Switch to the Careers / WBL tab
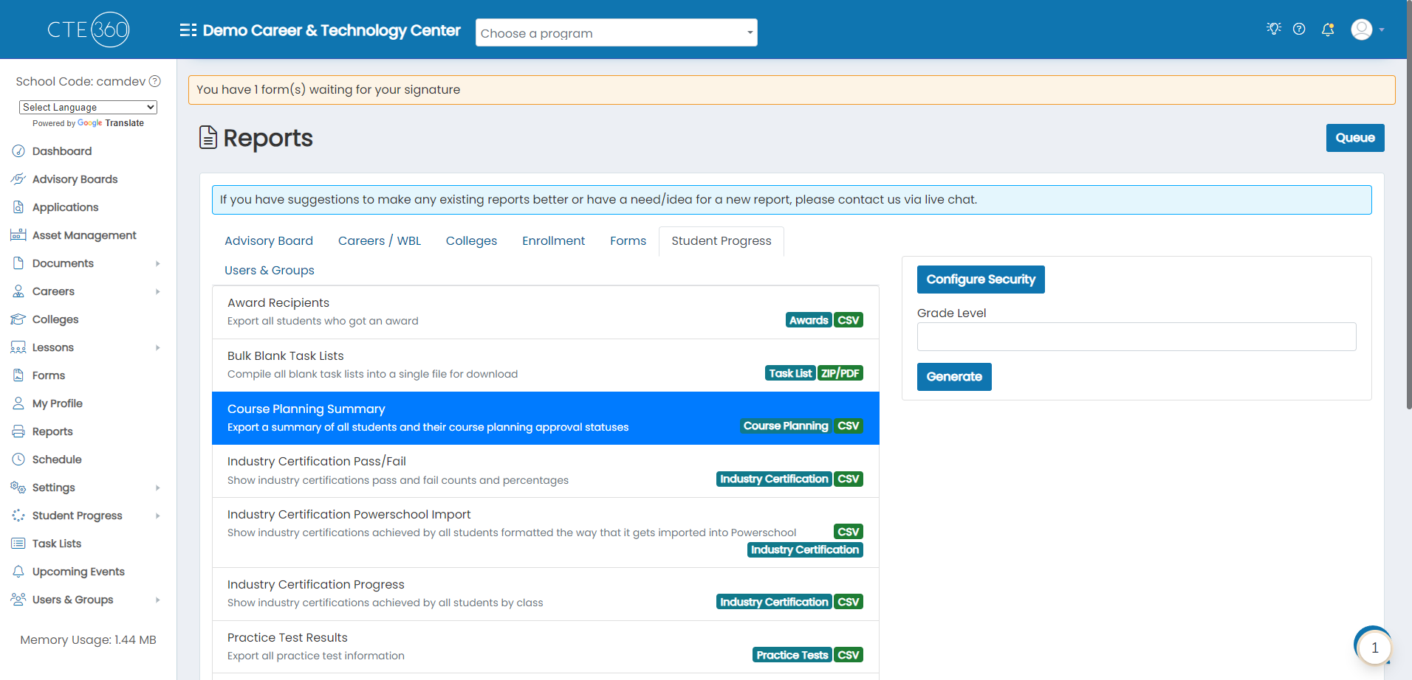 (380, 241)
